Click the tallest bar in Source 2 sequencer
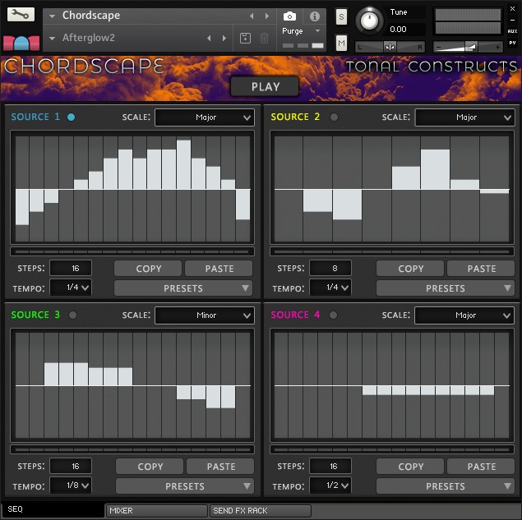Image resolution: width=522 pixels, height=520 pixels. pyautogui.click(x=435, y=169)
